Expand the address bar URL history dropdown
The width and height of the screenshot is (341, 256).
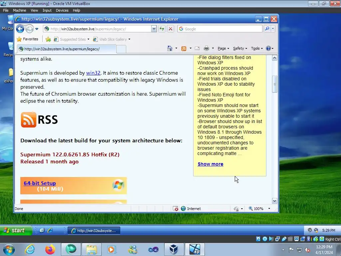click(154, 29)
